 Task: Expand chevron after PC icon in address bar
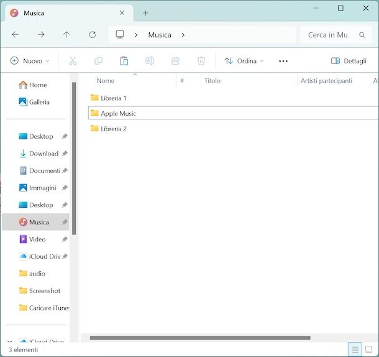136,35
